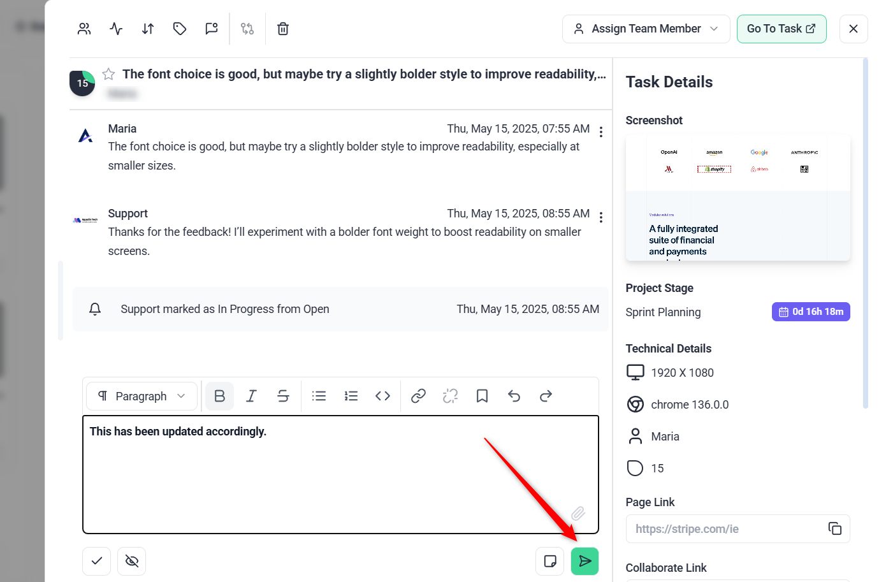The height and width of the screenshot is (582, 879).
Task: Toggle comment visibility eye icon
Action: pyautogui.click(x=132, y=561)
